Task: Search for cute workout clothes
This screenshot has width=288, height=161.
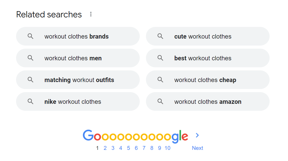Action: pyautogui.click(x=203, y=36)
